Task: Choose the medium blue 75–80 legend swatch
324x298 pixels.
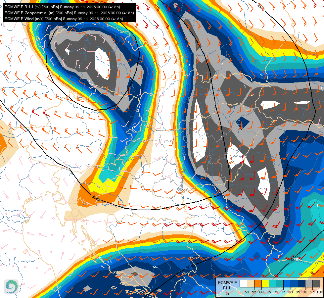Action: [287, 283]
